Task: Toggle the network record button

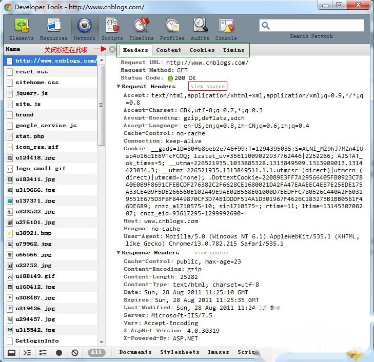Action: pyautogui.click(x=59, y=352)
